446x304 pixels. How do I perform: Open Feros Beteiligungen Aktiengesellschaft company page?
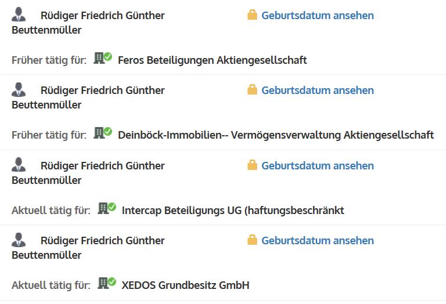212,60
